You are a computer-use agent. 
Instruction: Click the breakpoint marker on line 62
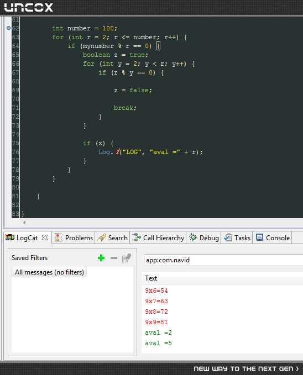click(9, 28)
